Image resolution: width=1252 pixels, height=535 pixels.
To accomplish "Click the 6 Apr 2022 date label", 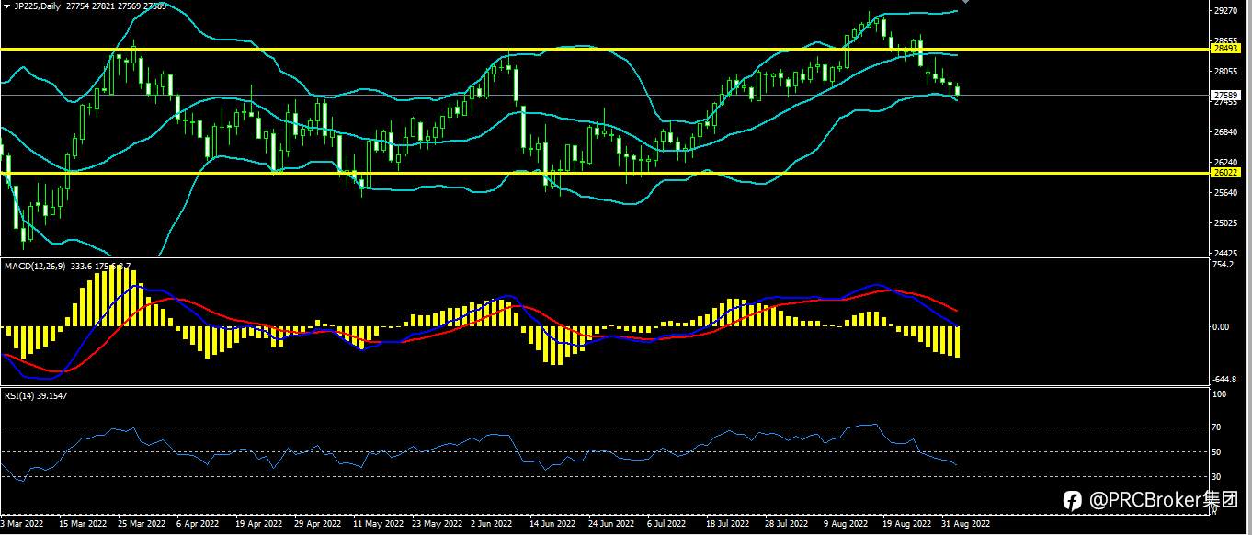I will coord(196,523).
